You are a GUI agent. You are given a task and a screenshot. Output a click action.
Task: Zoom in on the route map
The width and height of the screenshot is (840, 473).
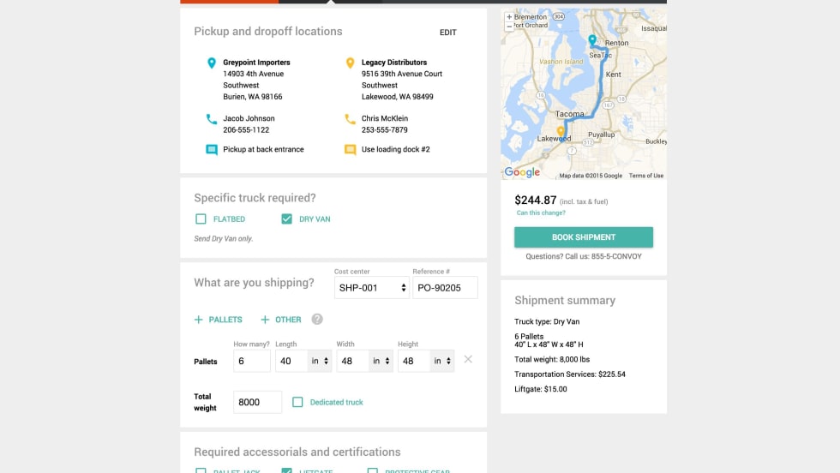[509, 16]
